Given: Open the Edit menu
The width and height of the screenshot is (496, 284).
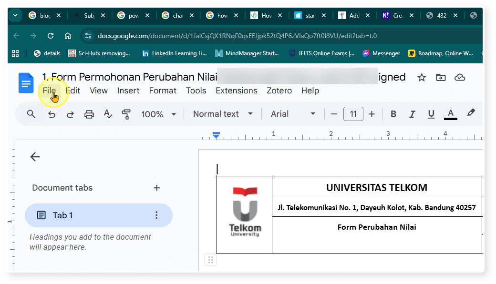Looking at the screenshot, I should [73, 91].
